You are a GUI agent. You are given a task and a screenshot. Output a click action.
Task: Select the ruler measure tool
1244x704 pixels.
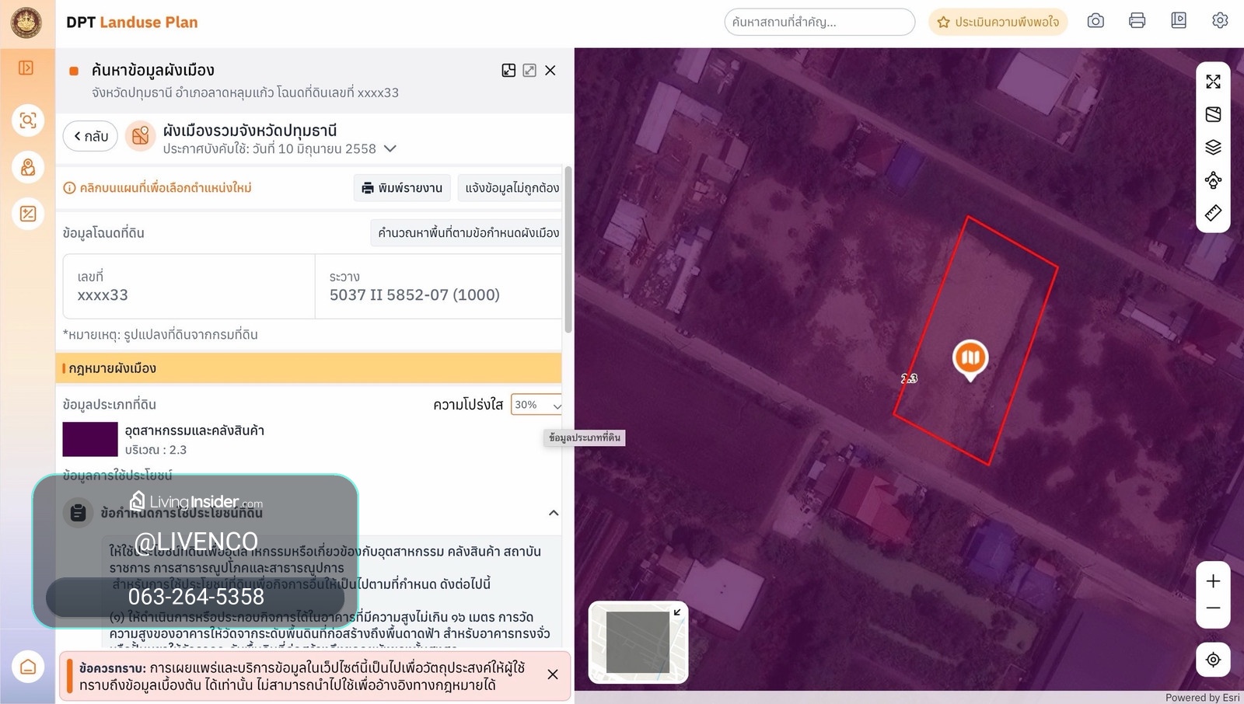[x=1213, y=213]
